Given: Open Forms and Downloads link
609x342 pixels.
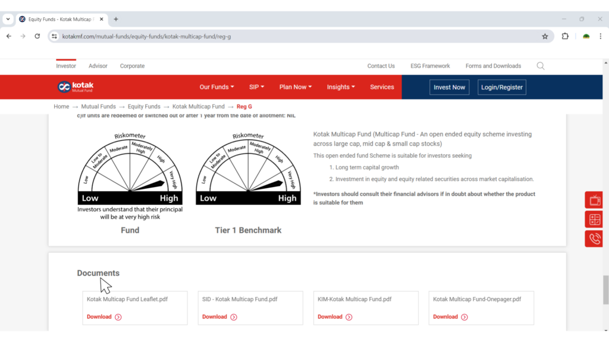Looking at the screenshot, I should 493,66.
